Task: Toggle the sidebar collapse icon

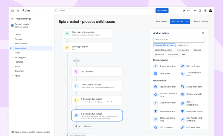Action: (13, 11)
